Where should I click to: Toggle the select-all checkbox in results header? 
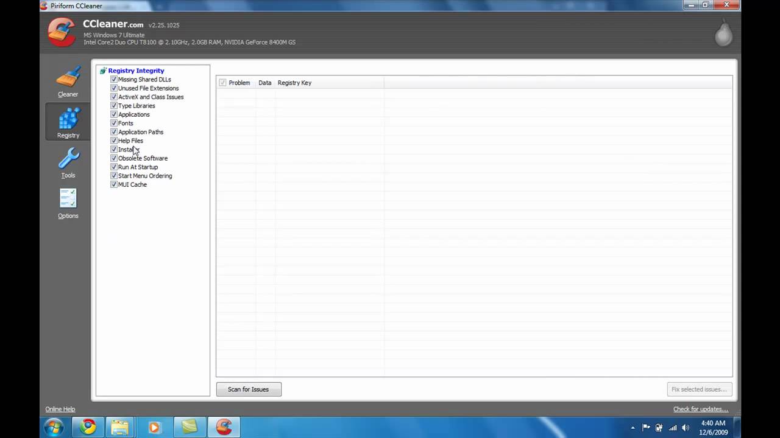tap(222, 83)
